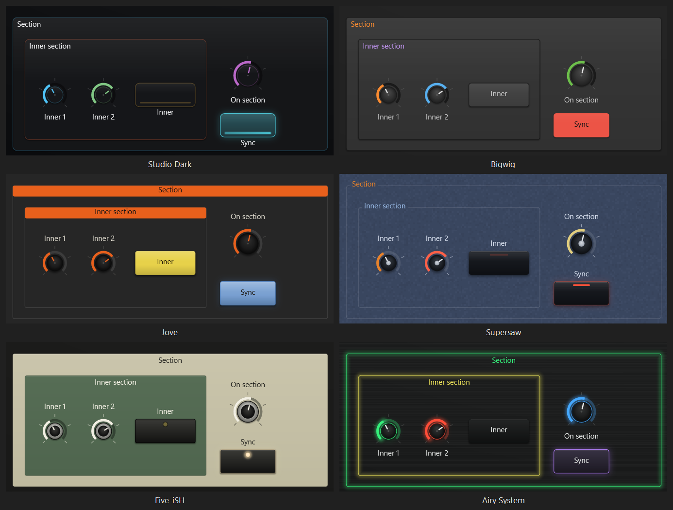This screenshot has height=510, width=673.
Task: Adjust the Inner 1 knob in Studio Dark
Action: pos(54,95)
